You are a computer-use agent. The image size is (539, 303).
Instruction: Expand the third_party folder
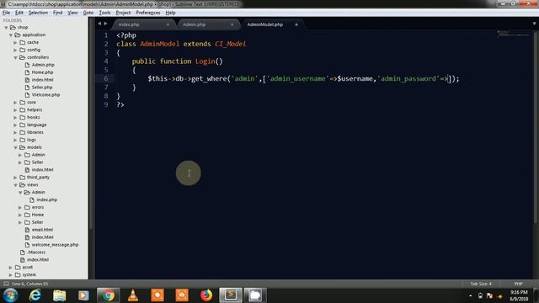[x=15, y=178]
